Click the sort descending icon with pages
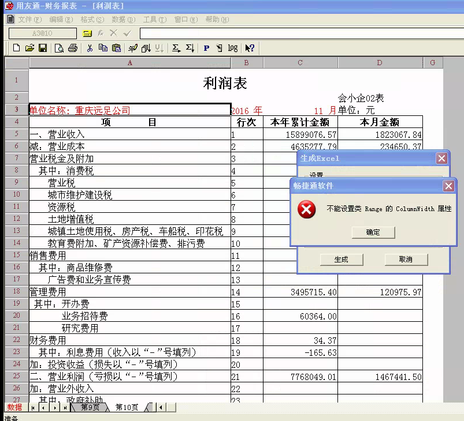Screen dimensions: 464x421 pos(146,48)
